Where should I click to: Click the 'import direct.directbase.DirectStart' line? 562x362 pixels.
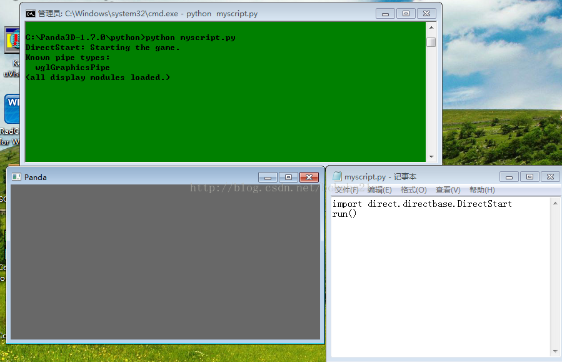tap(422, 204)
